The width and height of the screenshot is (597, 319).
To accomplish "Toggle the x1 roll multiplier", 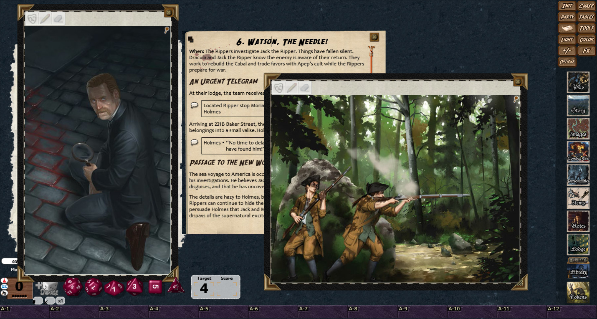I will (60, 300).
